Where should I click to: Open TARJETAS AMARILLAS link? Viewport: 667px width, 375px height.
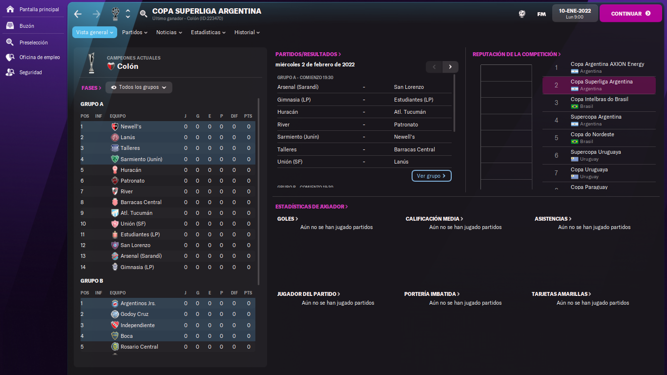[x=562, y=294]
